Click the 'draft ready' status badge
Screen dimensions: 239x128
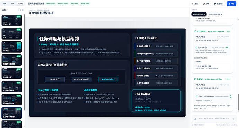pos(74,3)
